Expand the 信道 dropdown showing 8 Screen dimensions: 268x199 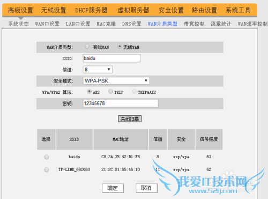pyautogui.click(x=98, y=70)
